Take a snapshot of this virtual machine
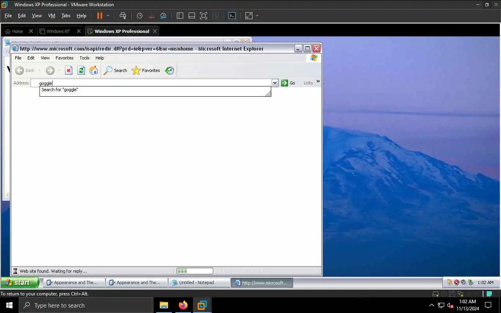This screenshot has width=501, height=313. click(x=140, y=16)
